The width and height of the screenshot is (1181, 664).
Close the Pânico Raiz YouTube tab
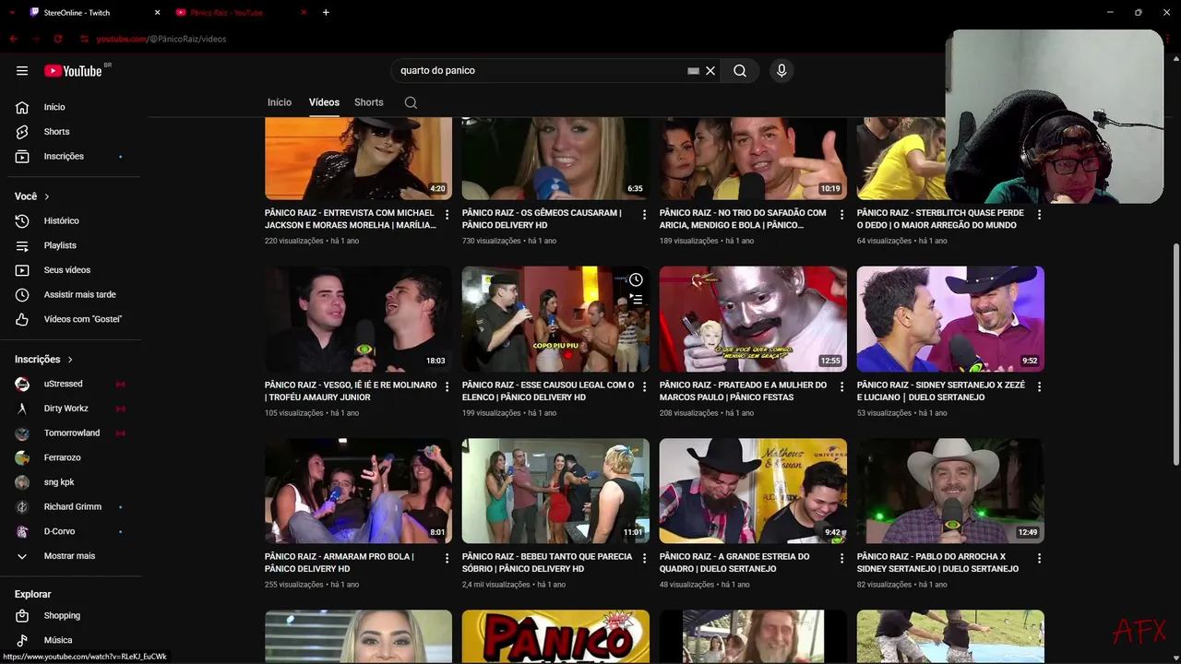[304, 13]
